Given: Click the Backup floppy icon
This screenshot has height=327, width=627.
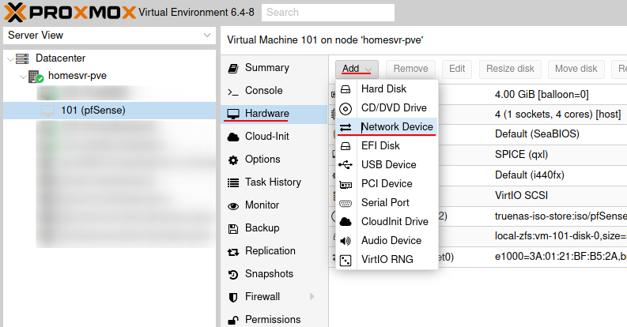Looking at the screenshot, I should point(233,229).
